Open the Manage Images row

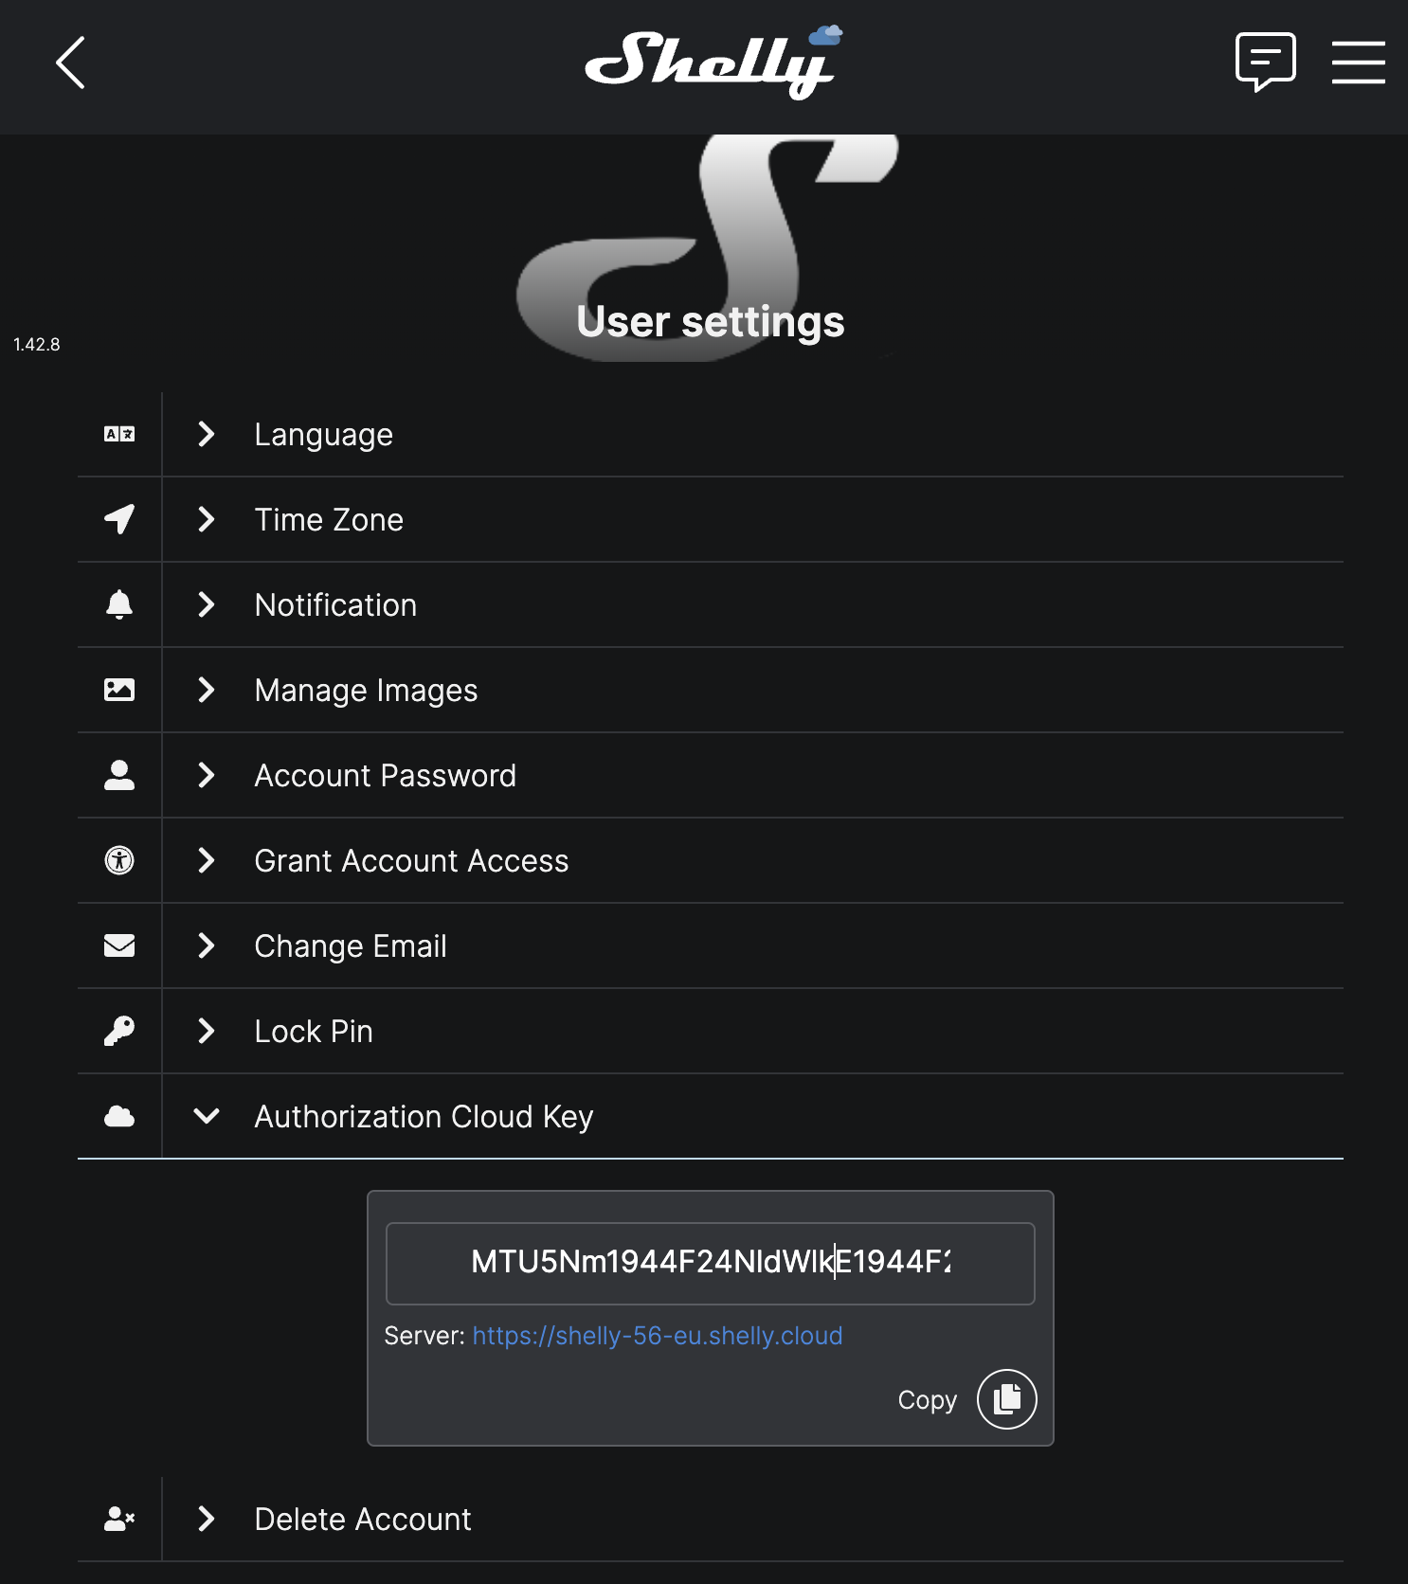(711, 690)
